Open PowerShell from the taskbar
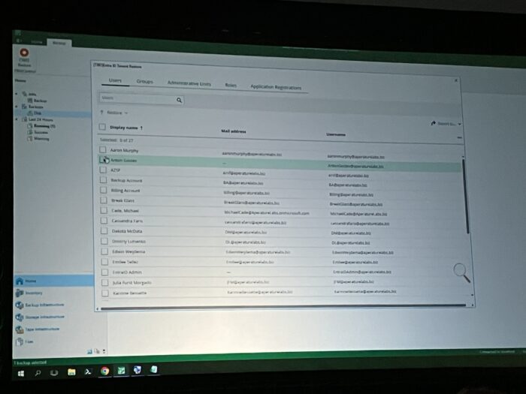This screenshot has height=394, width=526. point(88,371)
